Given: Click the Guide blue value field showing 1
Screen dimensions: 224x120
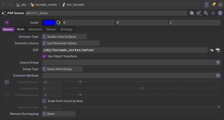Looking at the screenshot, I should pyautogui.click(x=195, y=23).
